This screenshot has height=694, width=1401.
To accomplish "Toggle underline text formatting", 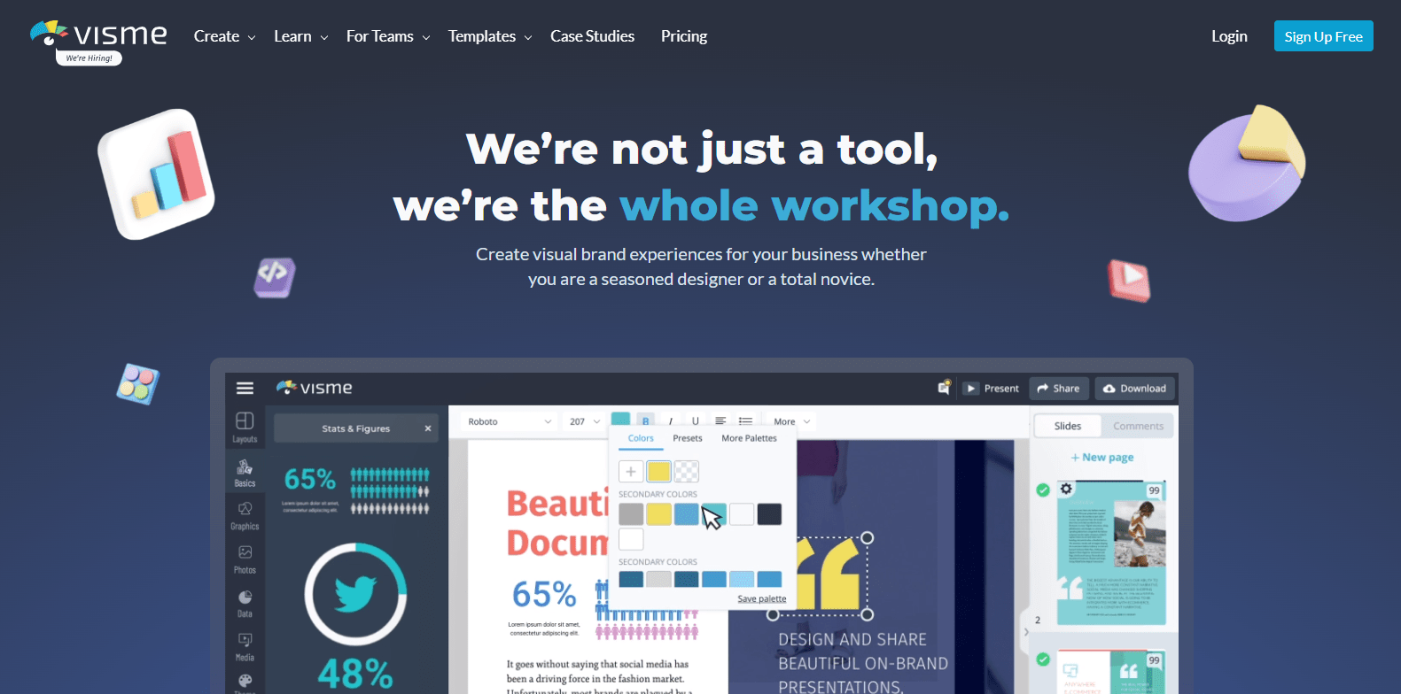I will pos(696,421).
